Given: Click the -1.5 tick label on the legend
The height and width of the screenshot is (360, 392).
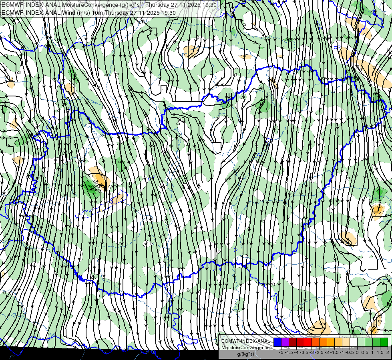Looking at the screenshot, I should pos(334,352).
